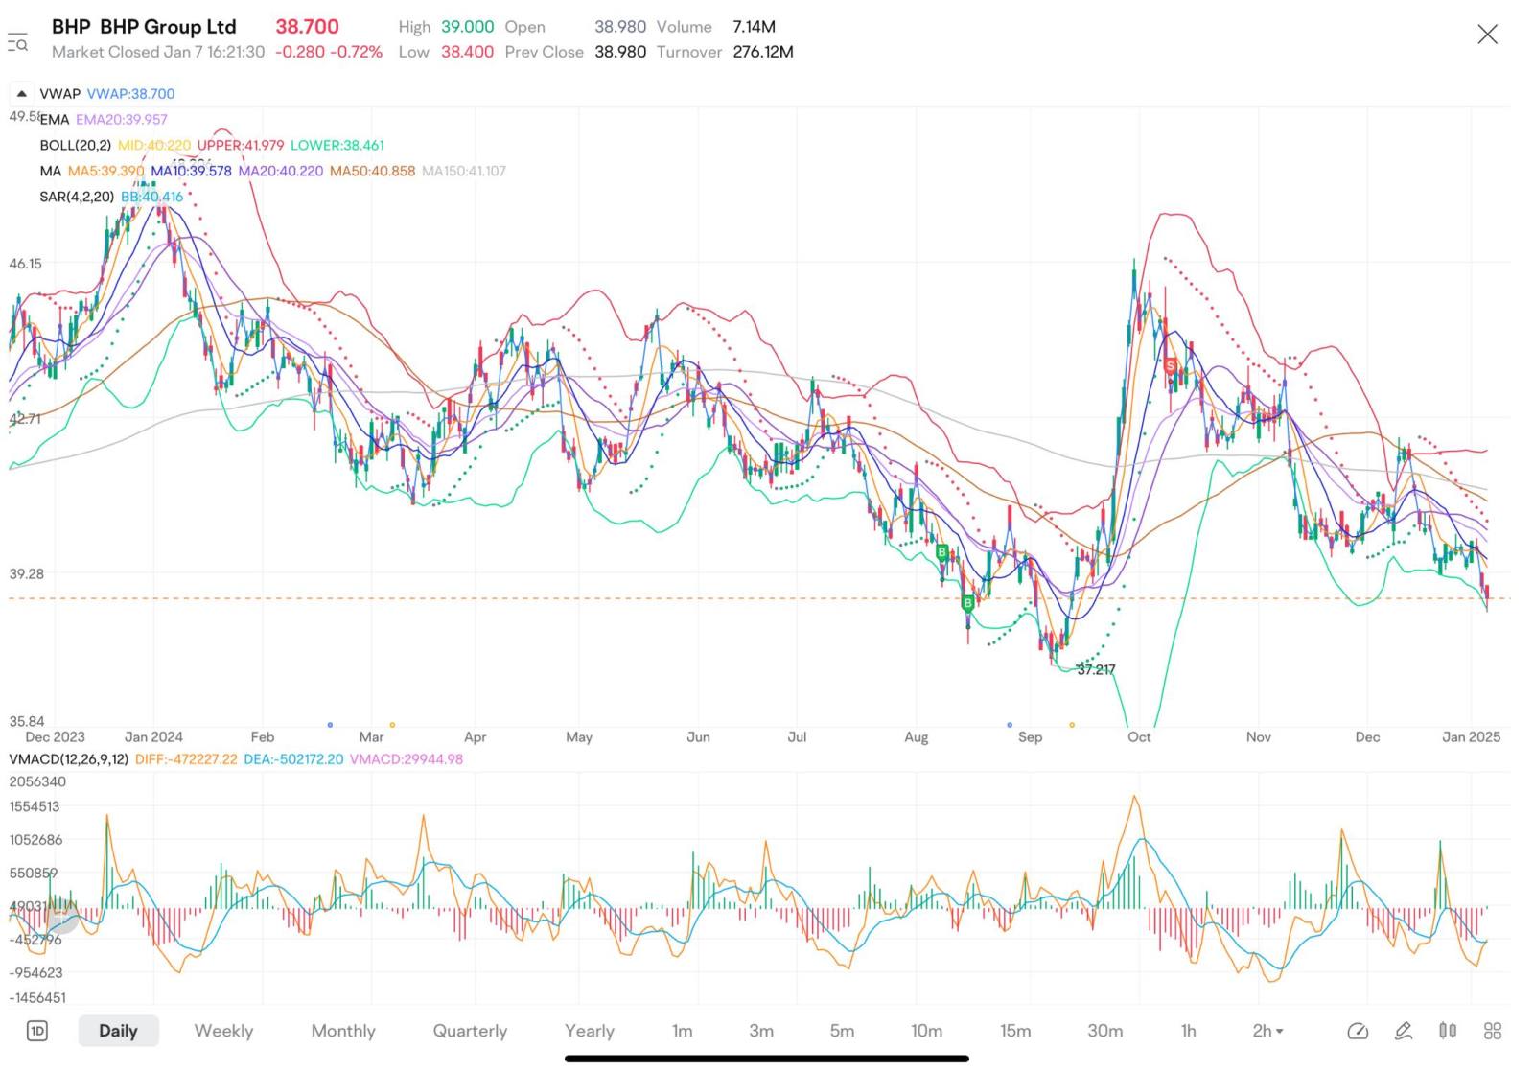Tap the orange event dot under March
The image size is (1534, 1072).
coord(392,725)
